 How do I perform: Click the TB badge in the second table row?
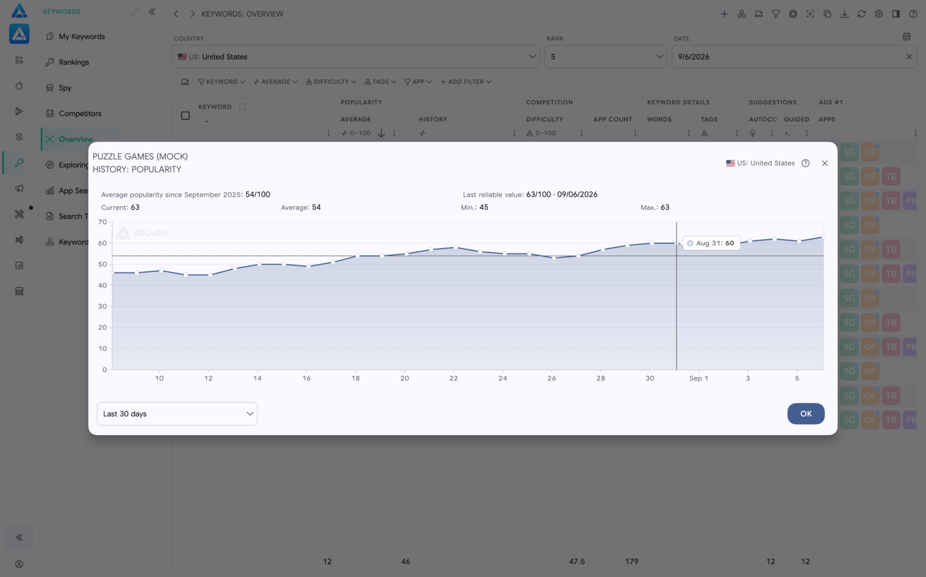891,177
